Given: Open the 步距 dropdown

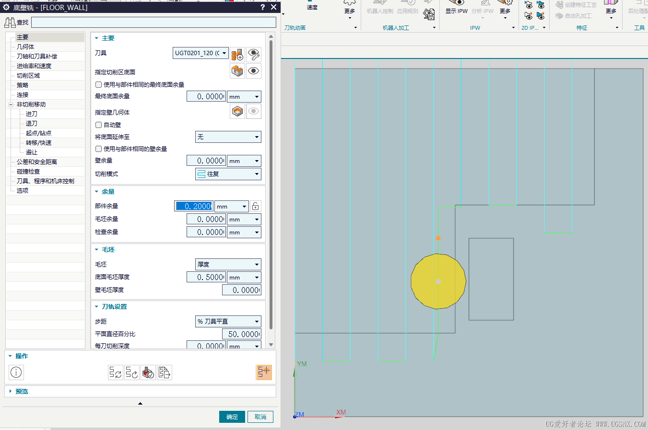Looking at the screenshot, I should pyautogui.click(x=228, y=322).
